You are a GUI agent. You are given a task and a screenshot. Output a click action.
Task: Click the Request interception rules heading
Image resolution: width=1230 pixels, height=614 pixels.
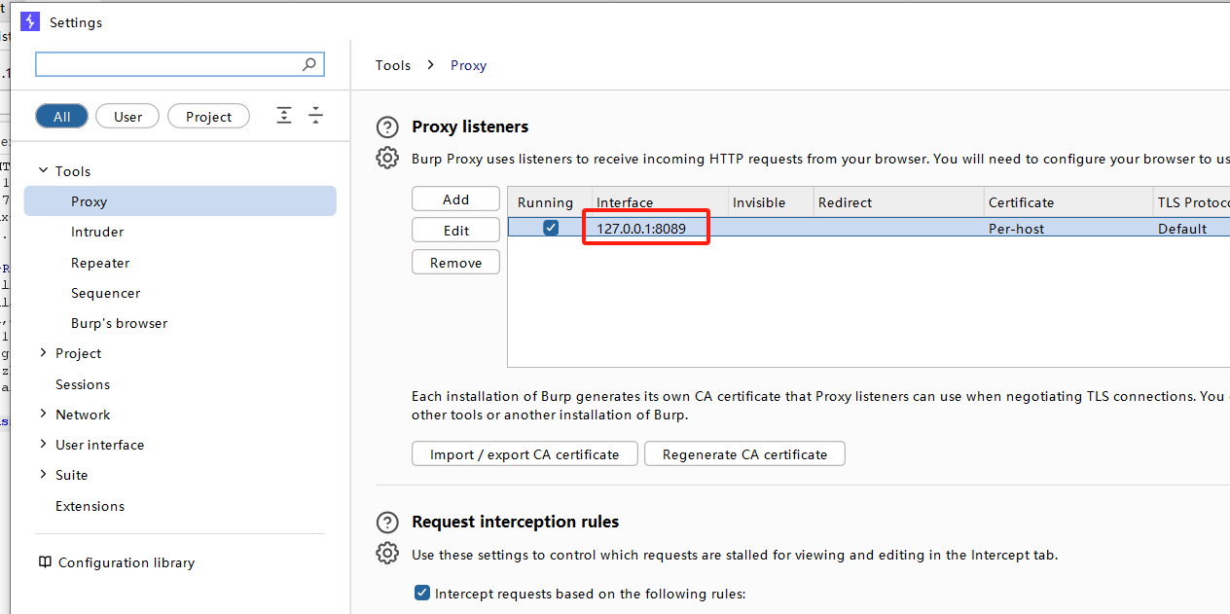pos(516,522)
